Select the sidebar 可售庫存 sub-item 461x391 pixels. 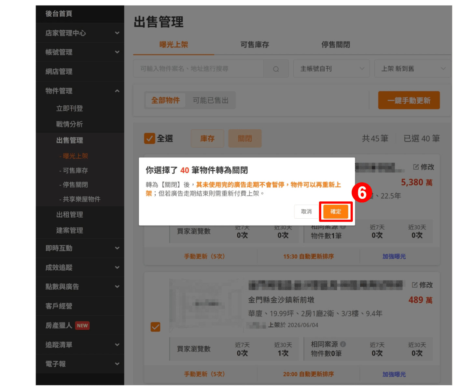74,170
